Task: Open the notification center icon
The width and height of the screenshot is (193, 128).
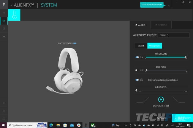Action: pos(189,125)
